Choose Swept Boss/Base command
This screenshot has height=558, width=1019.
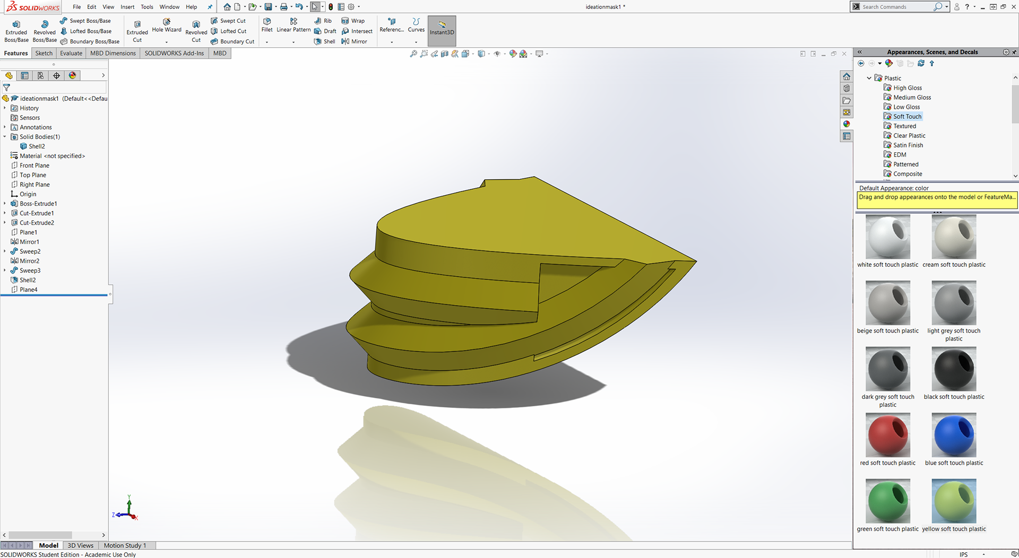pyautogui.click(x=85, y=21)
